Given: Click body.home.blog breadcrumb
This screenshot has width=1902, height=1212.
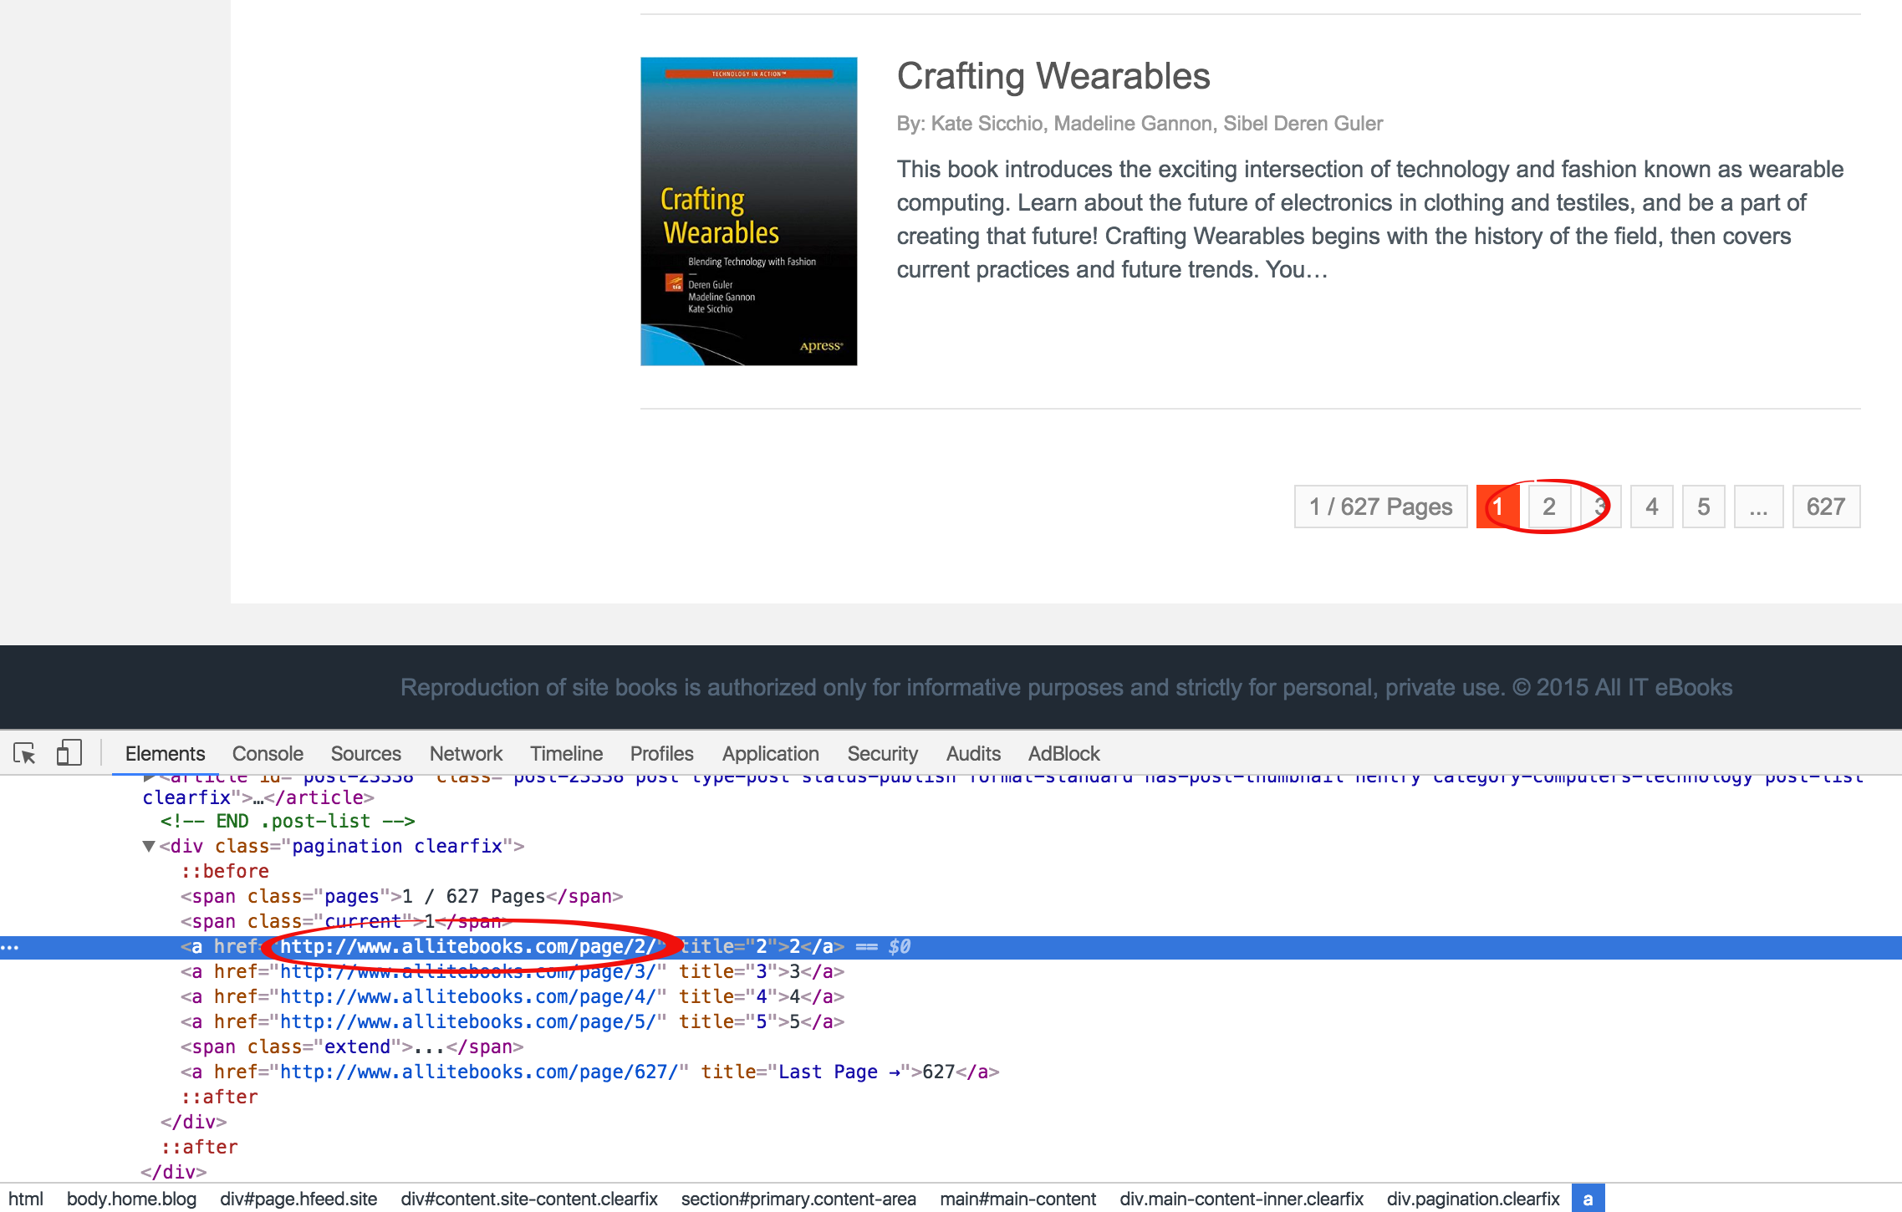Looking at the screenshot, I should 131,1199.
